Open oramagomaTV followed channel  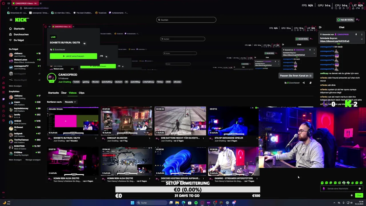coord(25,67)
